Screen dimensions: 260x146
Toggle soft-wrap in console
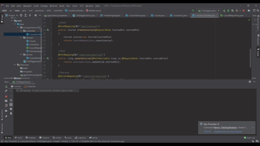11,100
